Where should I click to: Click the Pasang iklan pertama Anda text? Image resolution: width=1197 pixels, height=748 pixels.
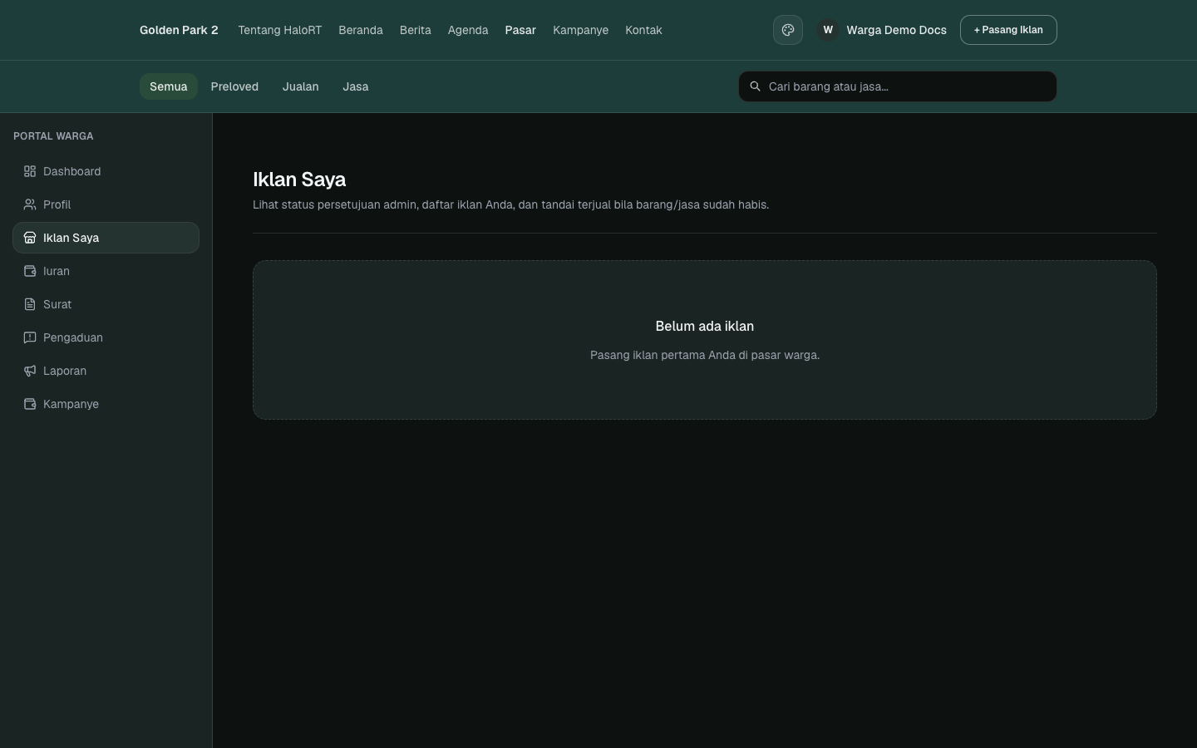[705, 355]
